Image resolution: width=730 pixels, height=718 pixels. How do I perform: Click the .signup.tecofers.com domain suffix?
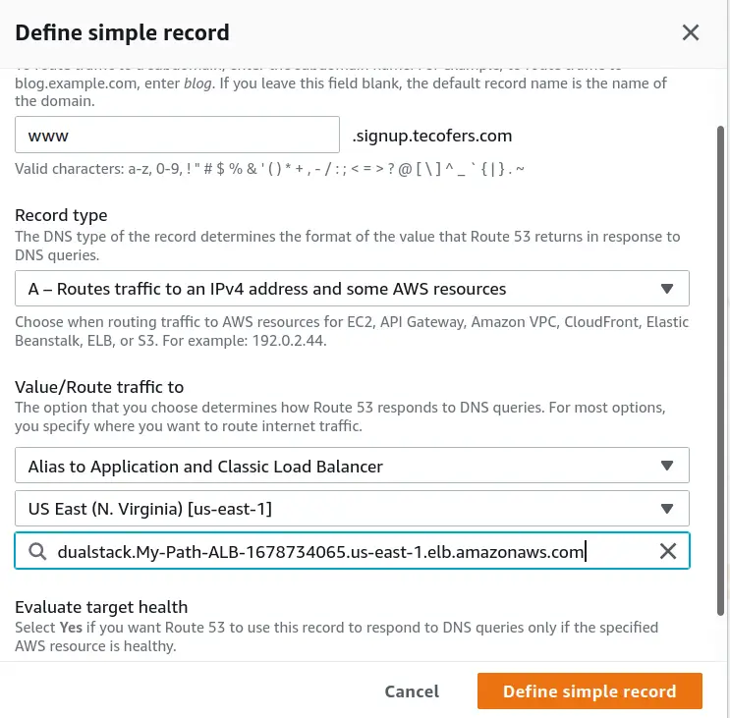coord(432,136)
